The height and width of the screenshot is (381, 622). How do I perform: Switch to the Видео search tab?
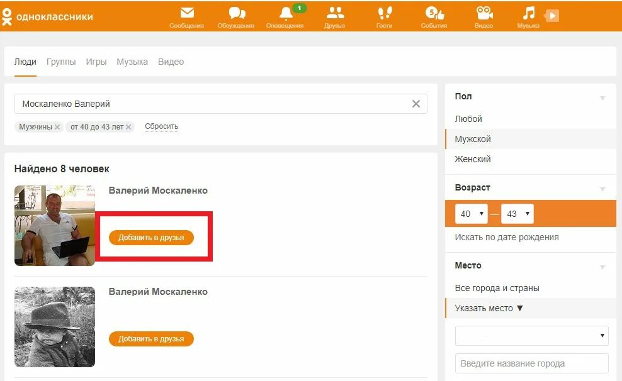[x=171, y=62]
